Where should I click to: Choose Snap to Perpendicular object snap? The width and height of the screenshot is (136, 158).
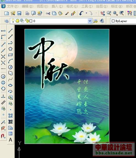point(3,97)
